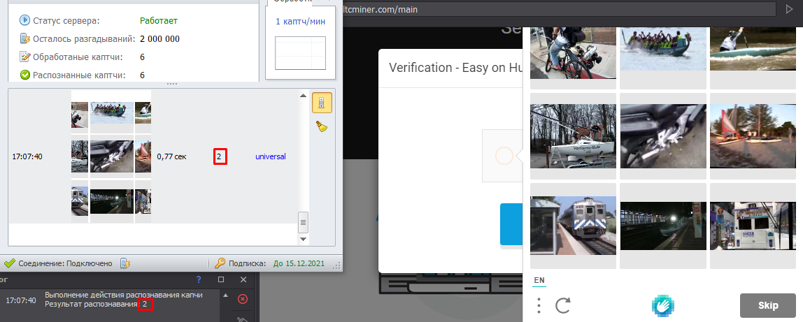Maximize the log panel
Screen dimensions: 803x322
pyautogui.click(x=221, y=279)
